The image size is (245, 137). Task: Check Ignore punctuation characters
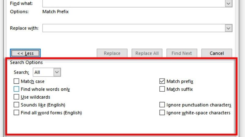162,105
